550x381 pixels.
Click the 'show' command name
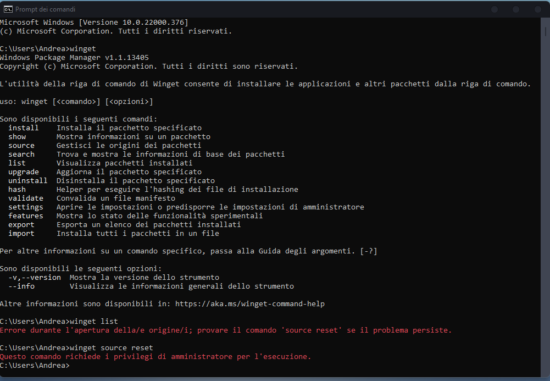[17, 137]
